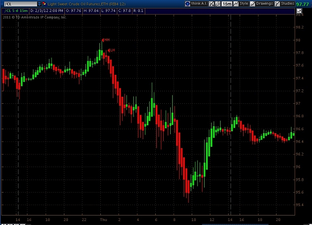Click the 2011 TD Ameritrade copyright text
Viewport: 312px width, 225px height.
[35, 17]
